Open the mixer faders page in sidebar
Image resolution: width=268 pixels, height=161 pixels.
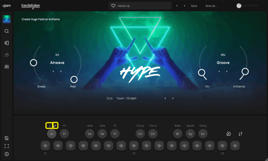(7, 66)
